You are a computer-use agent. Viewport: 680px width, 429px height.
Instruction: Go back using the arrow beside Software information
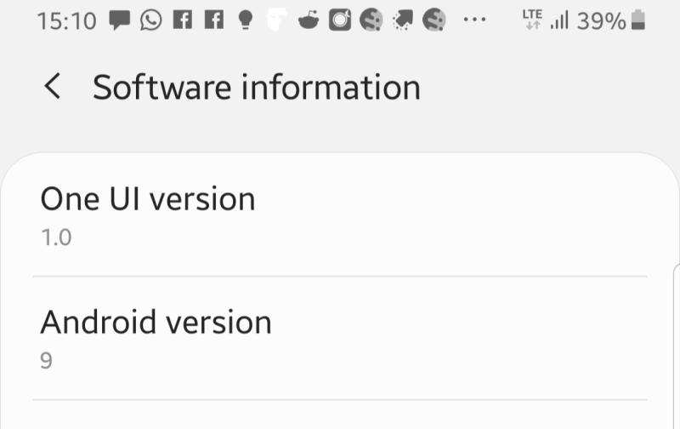coord(53,86)
